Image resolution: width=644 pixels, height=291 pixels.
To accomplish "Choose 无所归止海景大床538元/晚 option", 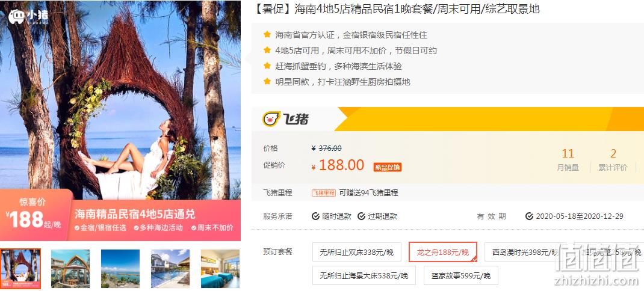I will click(364, 275).
